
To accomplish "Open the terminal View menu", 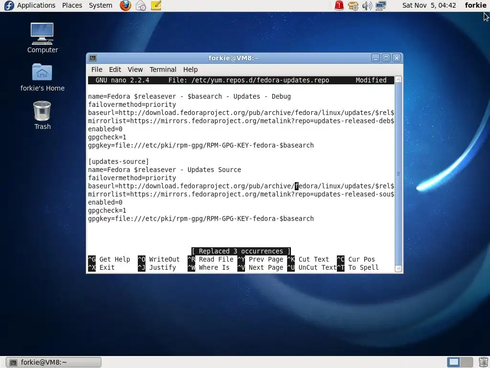I will [135, 69].
